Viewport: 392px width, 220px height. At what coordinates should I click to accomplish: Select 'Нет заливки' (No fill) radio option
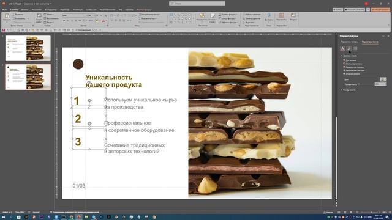[x=344, y=61]
